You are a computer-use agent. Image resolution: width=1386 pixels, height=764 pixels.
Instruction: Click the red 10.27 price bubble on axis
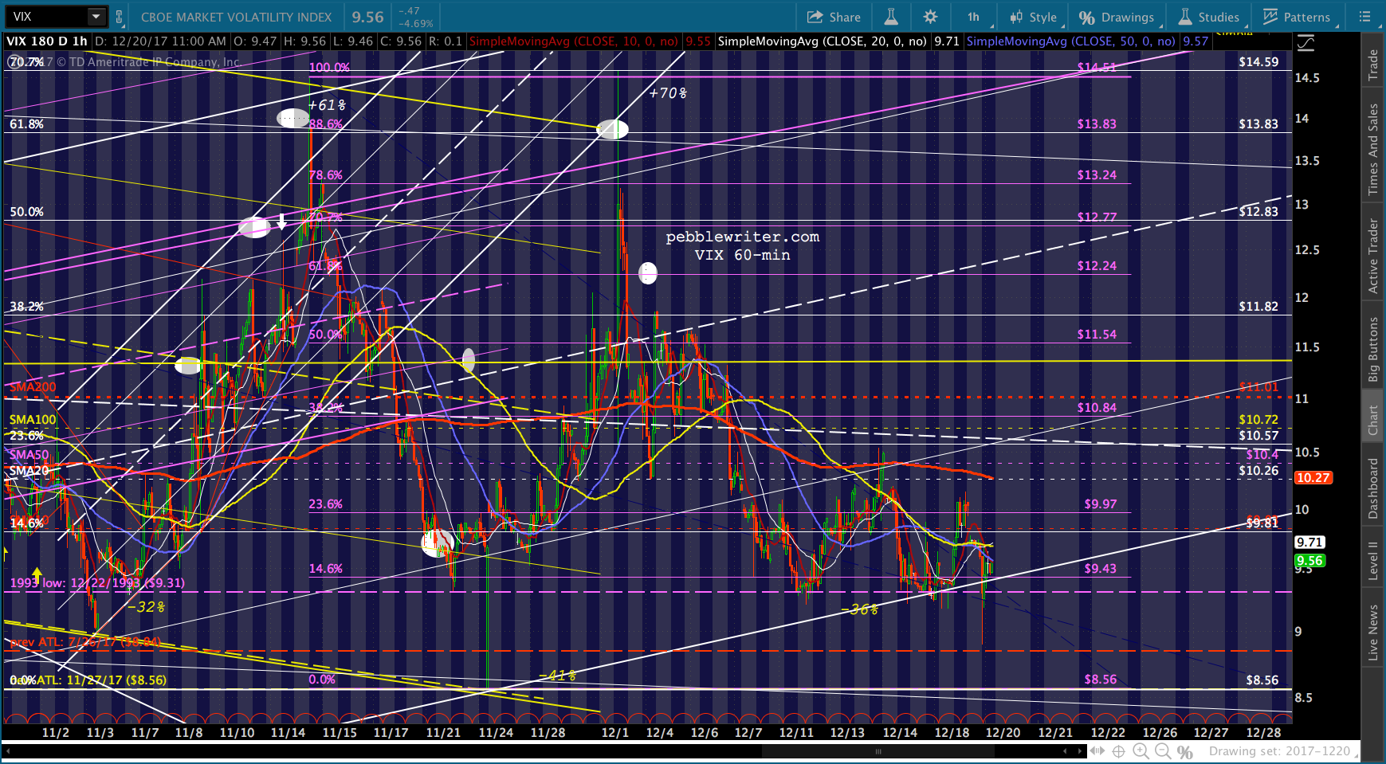pyautogui.click(x=1313, y=478)
